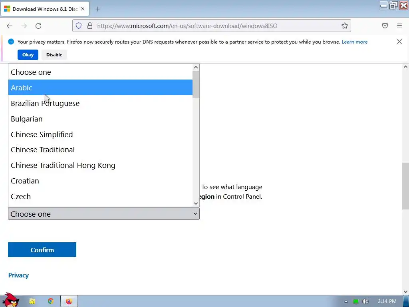409x307 pixels.
Task: Open the tracking protection shield icon
Action: click(79, 26)
